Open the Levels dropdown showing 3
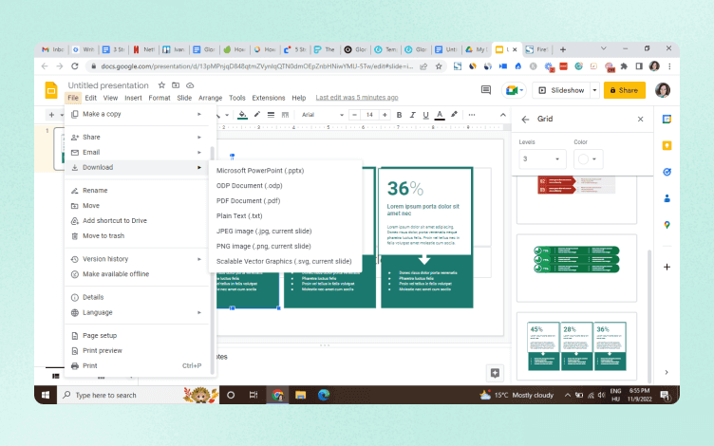714x446 pixels. 541,158
